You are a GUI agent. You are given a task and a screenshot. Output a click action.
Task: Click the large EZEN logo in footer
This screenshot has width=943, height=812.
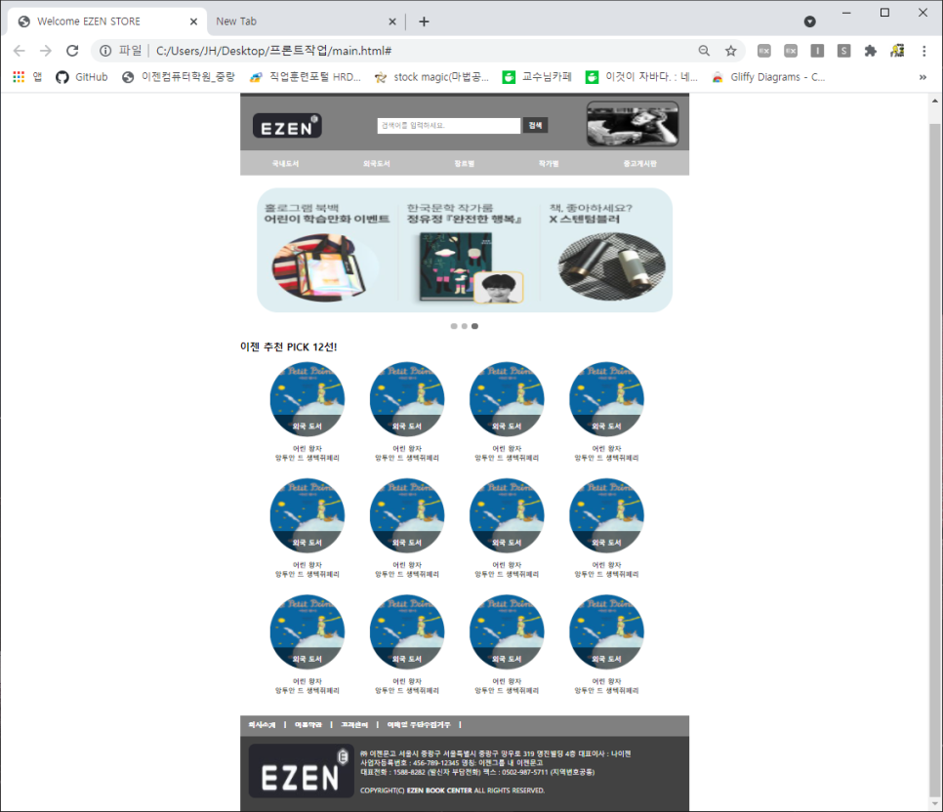click(x=301, y=771)
